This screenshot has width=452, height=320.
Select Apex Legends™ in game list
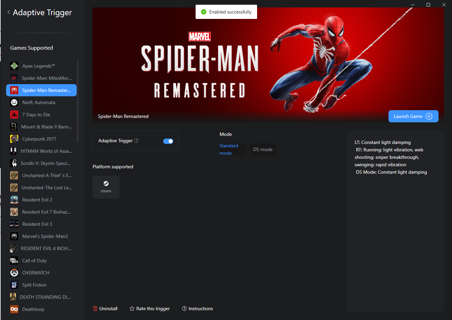pos(41,66)
